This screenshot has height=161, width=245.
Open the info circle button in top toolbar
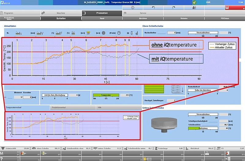[133, 7]
